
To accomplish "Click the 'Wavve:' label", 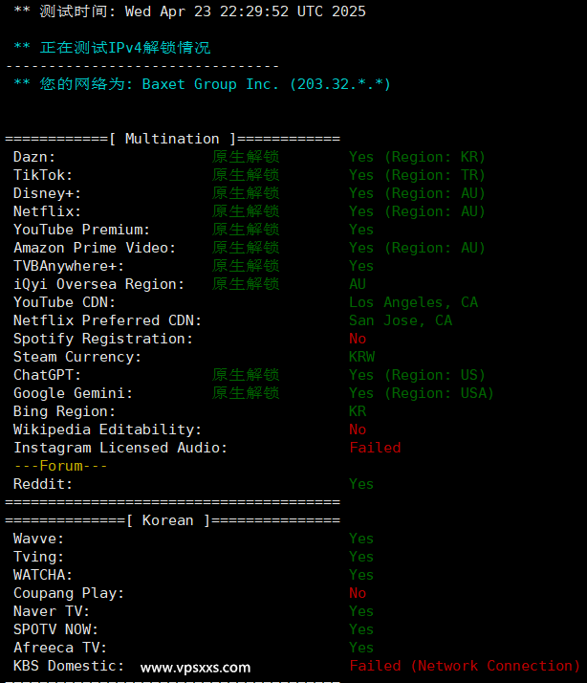I will pyautogui.click(x=38, y=539).
